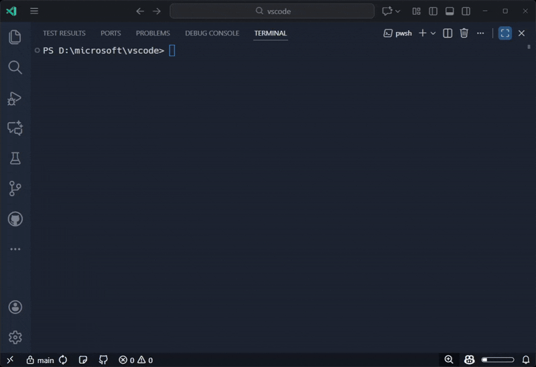Expand the new terminal launch profile dropdown
Image resolution: width=536 pixels, height=367 pixels.
(433, 33)
